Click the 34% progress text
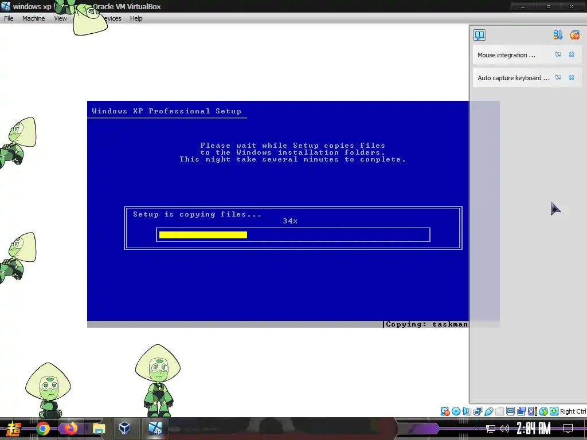The image size is (587, 440). click(289, 221)
